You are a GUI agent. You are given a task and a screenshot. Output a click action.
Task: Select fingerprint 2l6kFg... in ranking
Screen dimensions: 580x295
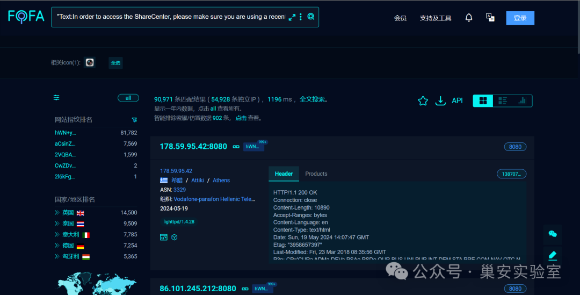(65, 177)
